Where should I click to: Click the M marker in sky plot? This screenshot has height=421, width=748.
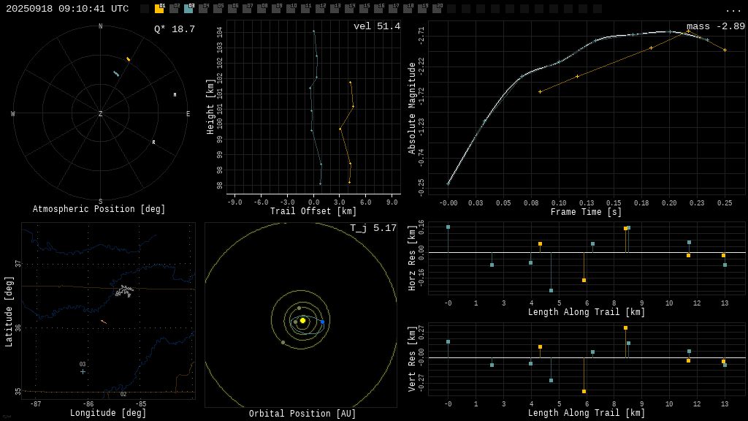[x=175, y=95]
